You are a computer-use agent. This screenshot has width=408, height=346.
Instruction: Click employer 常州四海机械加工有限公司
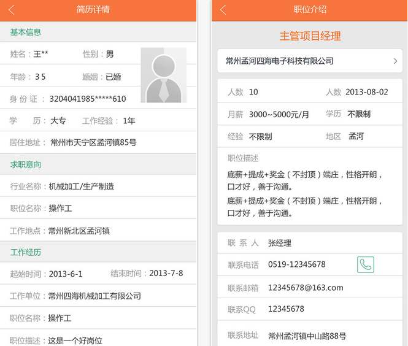click(x=94, y=296)
